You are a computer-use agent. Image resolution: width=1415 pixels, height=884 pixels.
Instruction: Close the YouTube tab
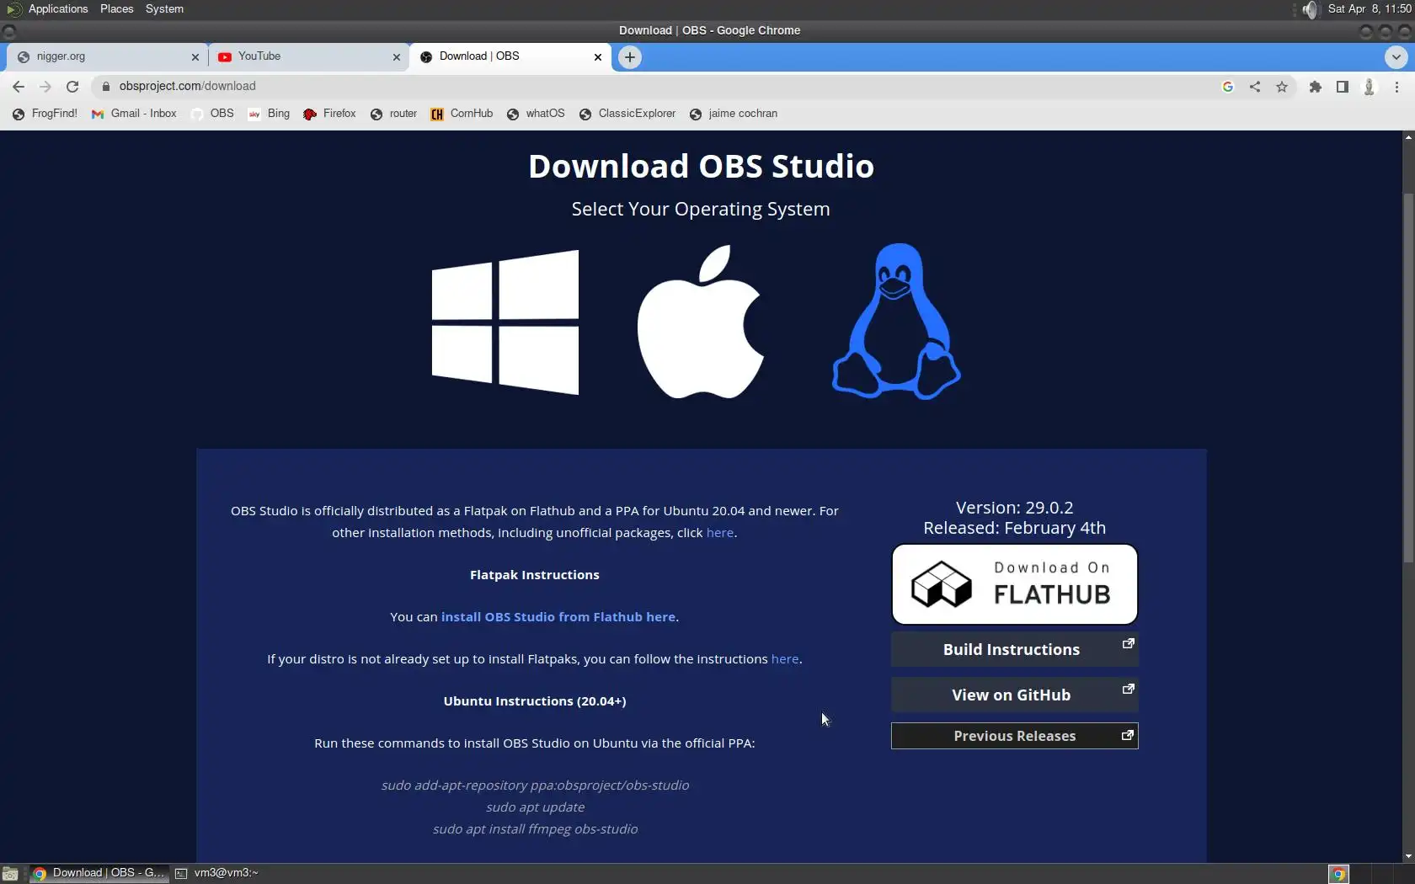[397, 57]
